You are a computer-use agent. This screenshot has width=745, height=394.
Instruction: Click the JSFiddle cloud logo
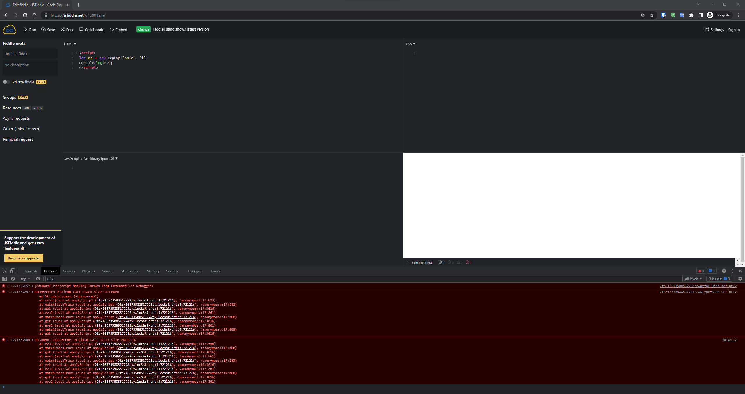(9, 29)
